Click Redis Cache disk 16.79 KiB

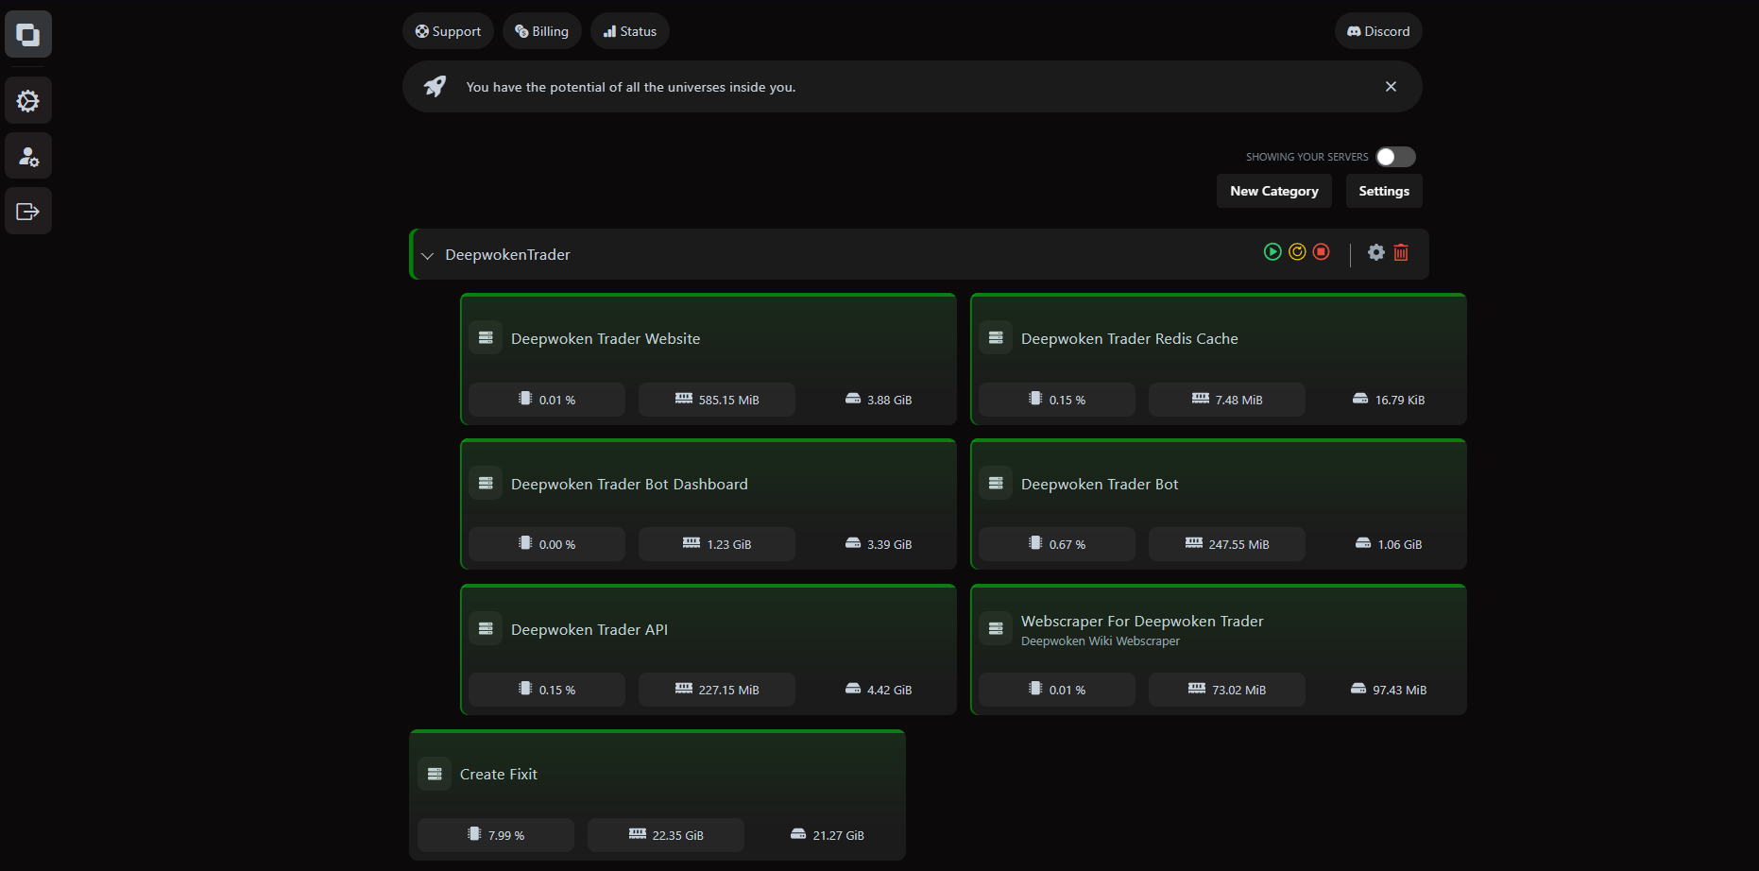[x=1389, y=400]
